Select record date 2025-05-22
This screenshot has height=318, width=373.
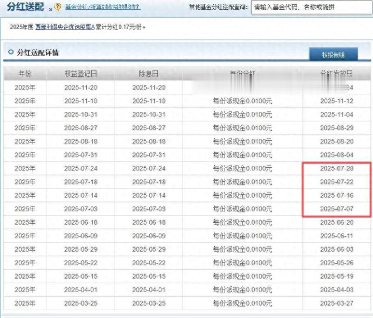click(81, 263)
